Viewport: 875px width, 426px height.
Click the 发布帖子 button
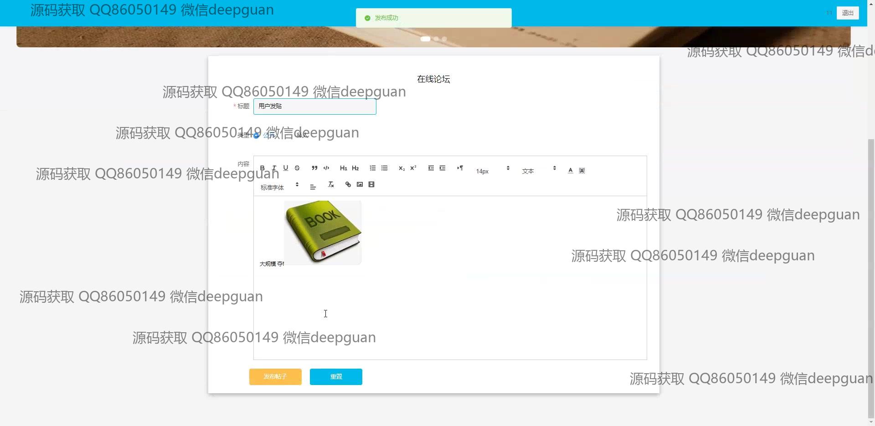click(275, 377)
